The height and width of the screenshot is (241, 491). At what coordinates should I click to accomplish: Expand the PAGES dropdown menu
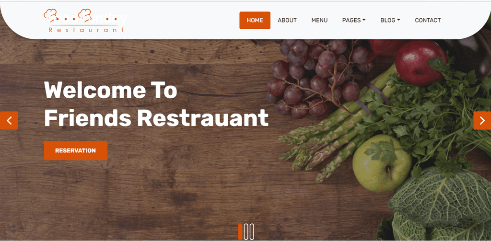click(x=354, y=20)
